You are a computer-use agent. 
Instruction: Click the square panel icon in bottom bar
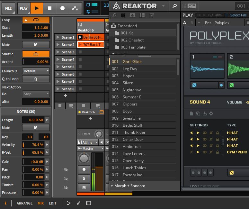88,203
